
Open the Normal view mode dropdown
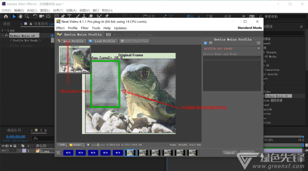tap(77, 145)
